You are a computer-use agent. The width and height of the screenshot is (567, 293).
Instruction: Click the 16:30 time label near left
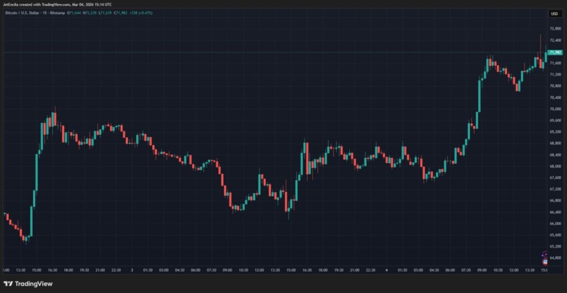(51, 270)
